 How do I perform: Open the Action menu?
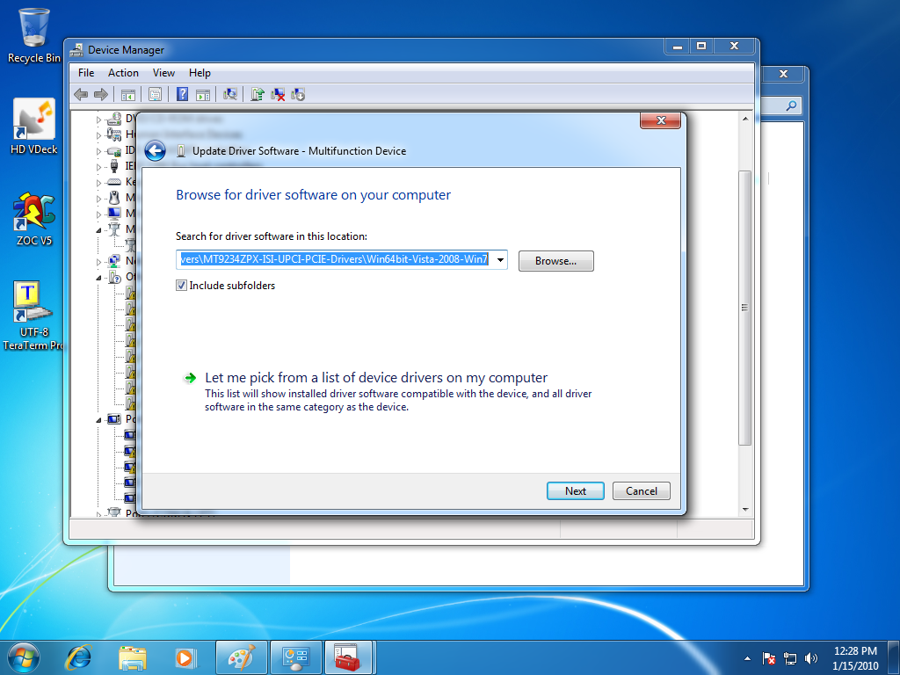pos(123,73)
